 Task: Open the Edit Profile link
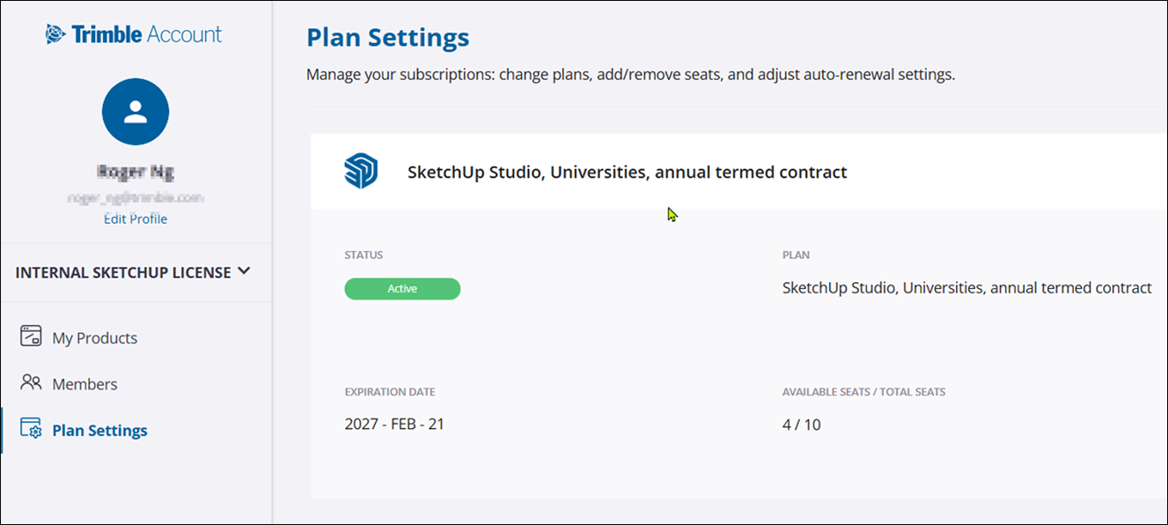tap(136, 219)
